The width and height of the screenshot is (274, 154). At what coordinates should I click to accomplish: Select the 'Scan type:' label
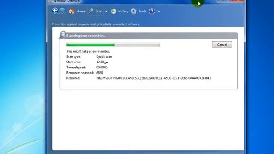73,57
